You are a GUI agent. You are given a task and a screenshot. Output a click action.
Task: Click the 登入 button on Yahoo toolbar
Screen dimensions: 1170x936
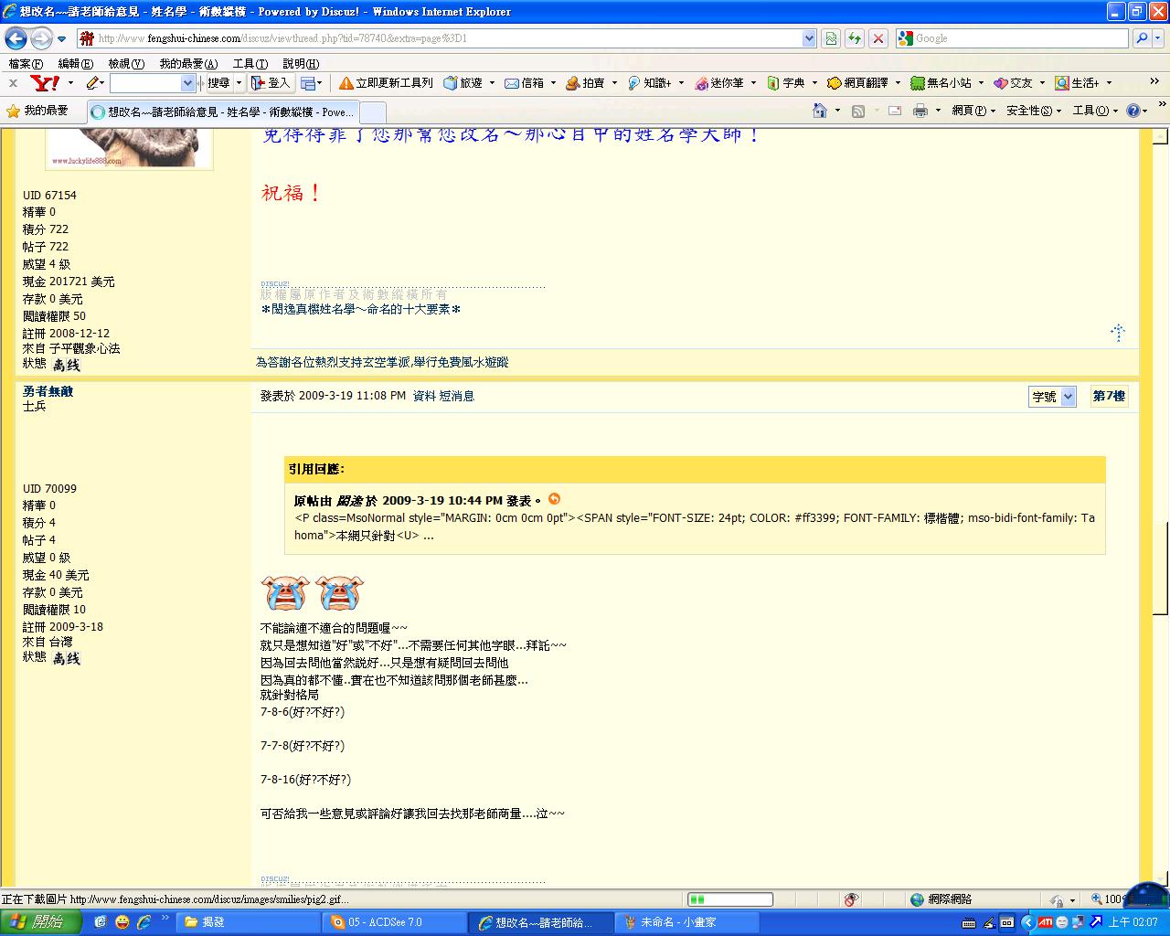(x=271, y=83)
